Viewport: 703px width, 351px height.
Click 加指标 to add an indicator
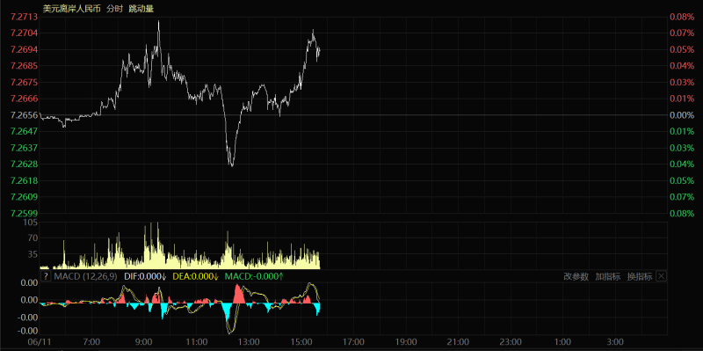click(608, 277)
